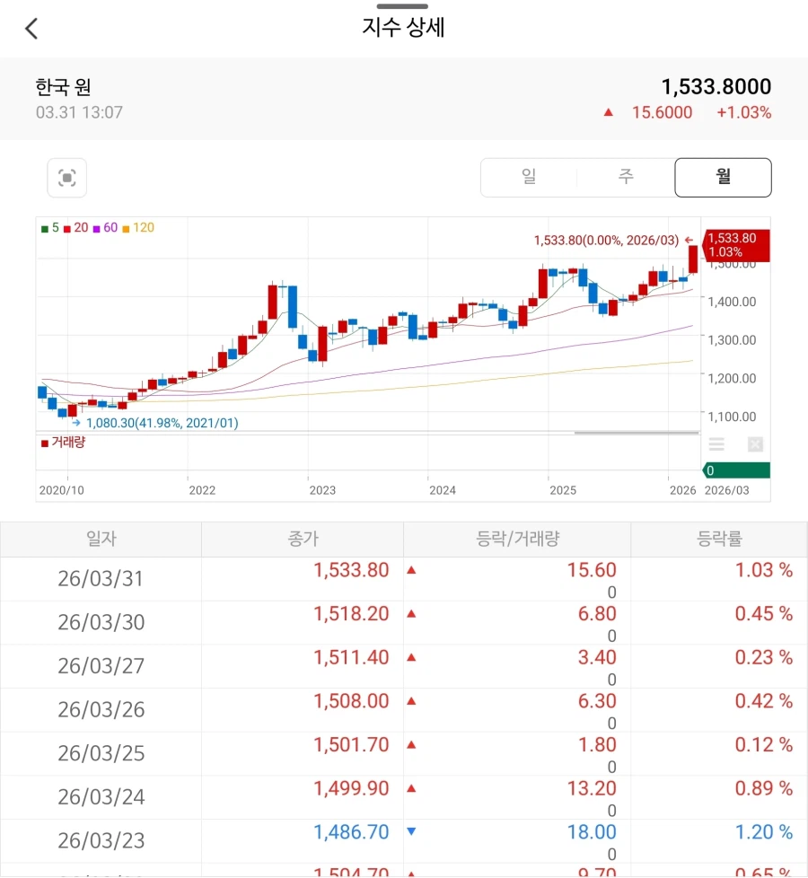The height and width of the screenshot is (878, 808).
Task: Click the gray horizontal scrollbar in the volume panel
Action: [x=635, y=433]
